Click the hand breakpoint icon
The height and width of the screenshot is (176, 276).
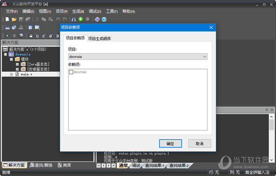pyautogui.click(x=31, y=36)
